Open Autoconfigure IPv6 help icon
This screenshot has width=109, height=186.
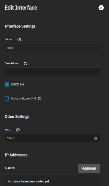coord(40,98)
